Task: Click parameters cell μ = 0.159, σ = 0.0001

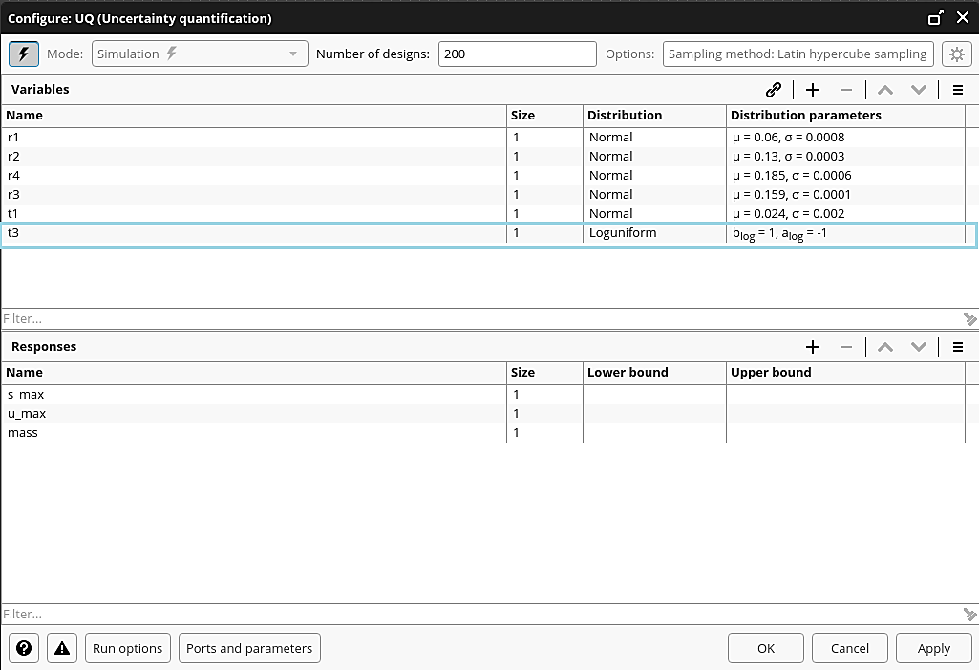Action: tap(845, 194)
